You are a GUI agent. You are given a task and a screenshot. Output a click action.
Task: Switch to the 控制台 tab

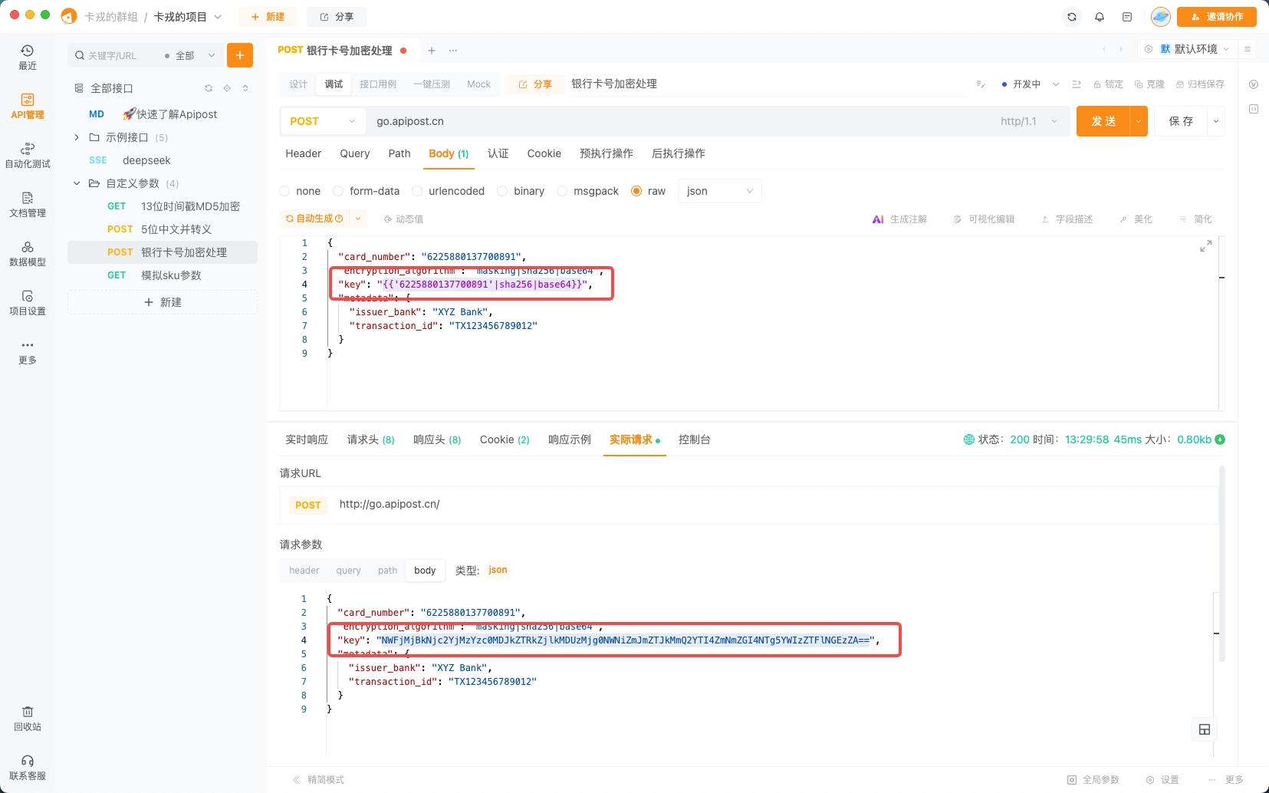(695, 439)
